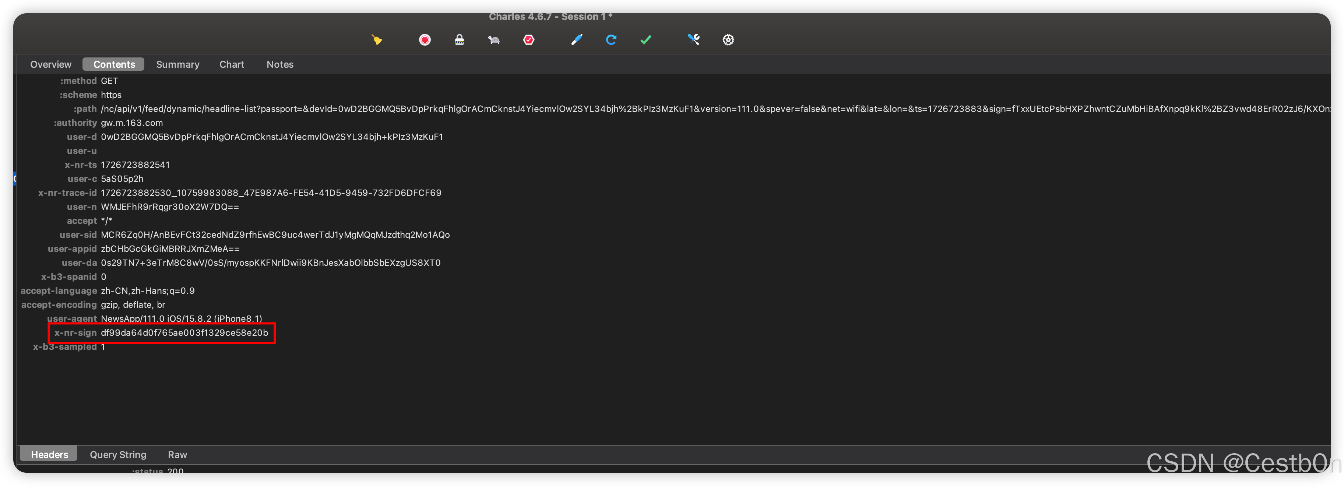The width and height of the screenshot is (1344, 486).
Task: Click the broom Clear Session icon
Action: tap(377, 40)
